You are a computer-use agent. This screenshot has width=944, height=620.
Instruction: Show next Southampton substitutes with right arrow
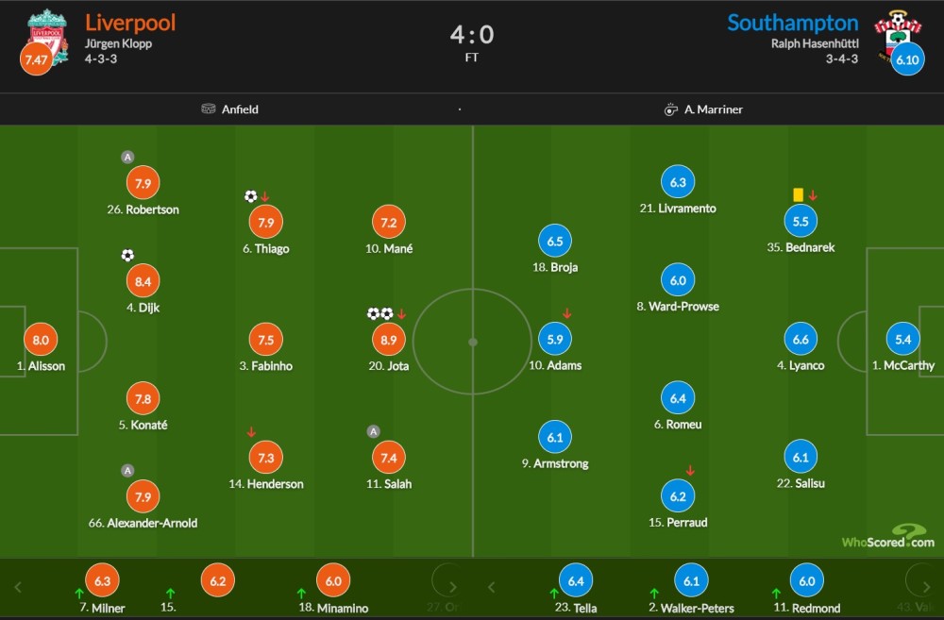[x=927, y=587]
